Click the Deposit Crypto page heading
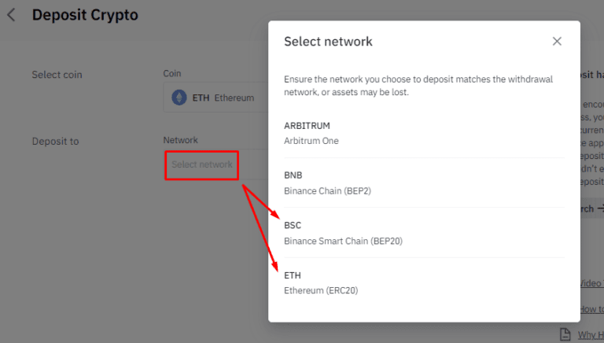 [x=85, y=15]
